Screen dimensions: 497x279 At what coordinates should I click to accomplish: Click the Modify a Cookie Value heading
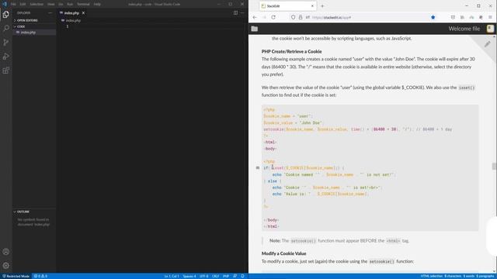283,253
